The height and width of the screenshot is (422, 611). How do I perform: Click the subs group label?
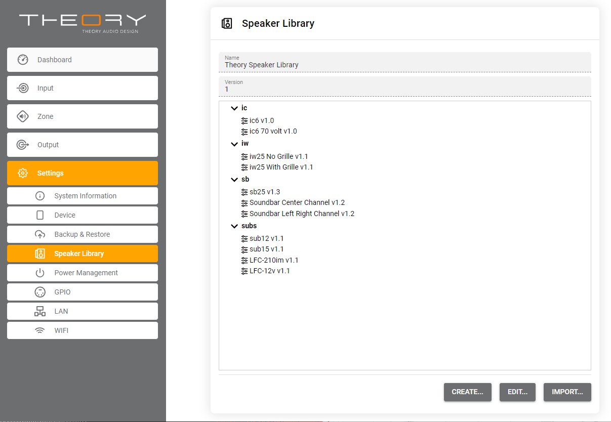click(249, 226)
